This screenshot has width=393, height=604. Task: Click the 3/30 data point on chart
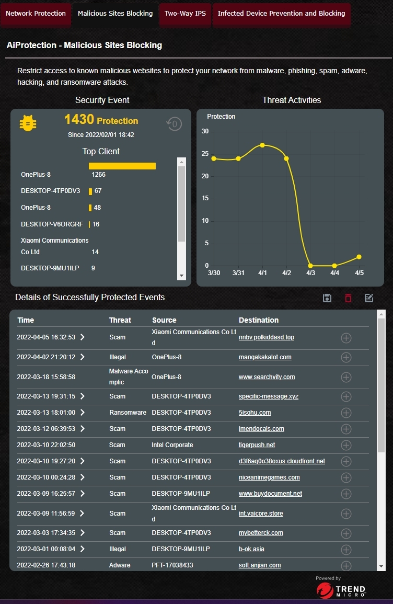214,158
